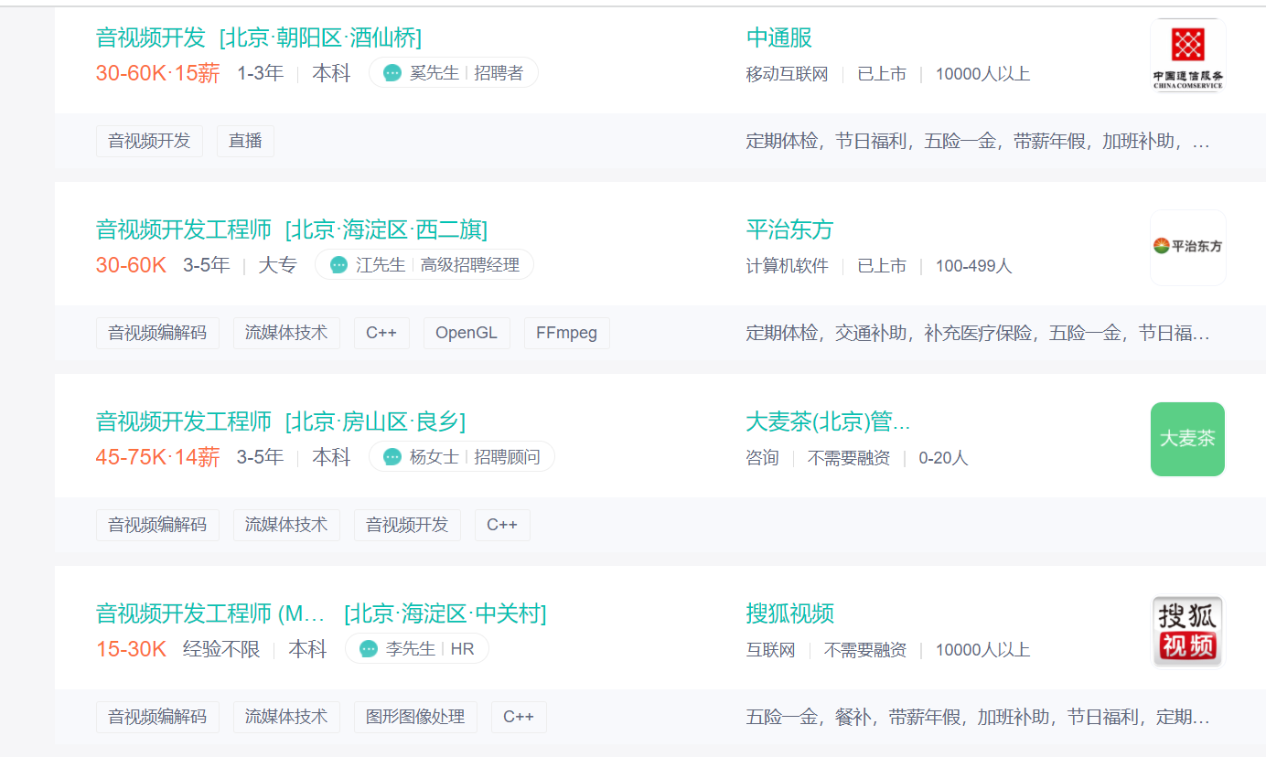The image size is (1266, 757).
Task: Click 咨询 industry text
Action: tap(763, 458)
